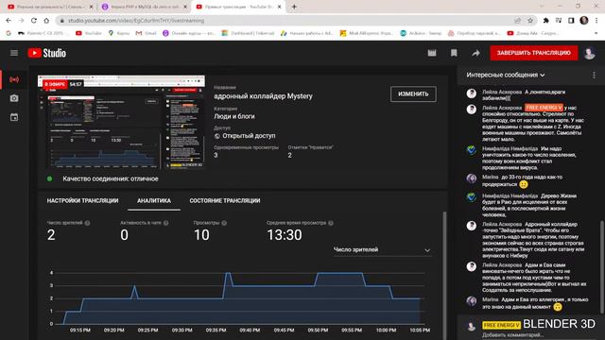Click Открытый доступ visibility text
This screenshot has height=340, width=605.
click(249, 136)
